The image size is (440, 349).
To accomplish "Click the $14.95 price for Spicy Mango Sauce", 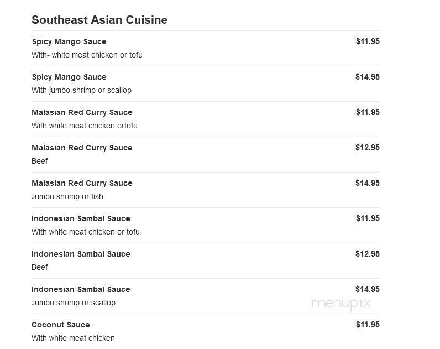I will coord(368,77).
